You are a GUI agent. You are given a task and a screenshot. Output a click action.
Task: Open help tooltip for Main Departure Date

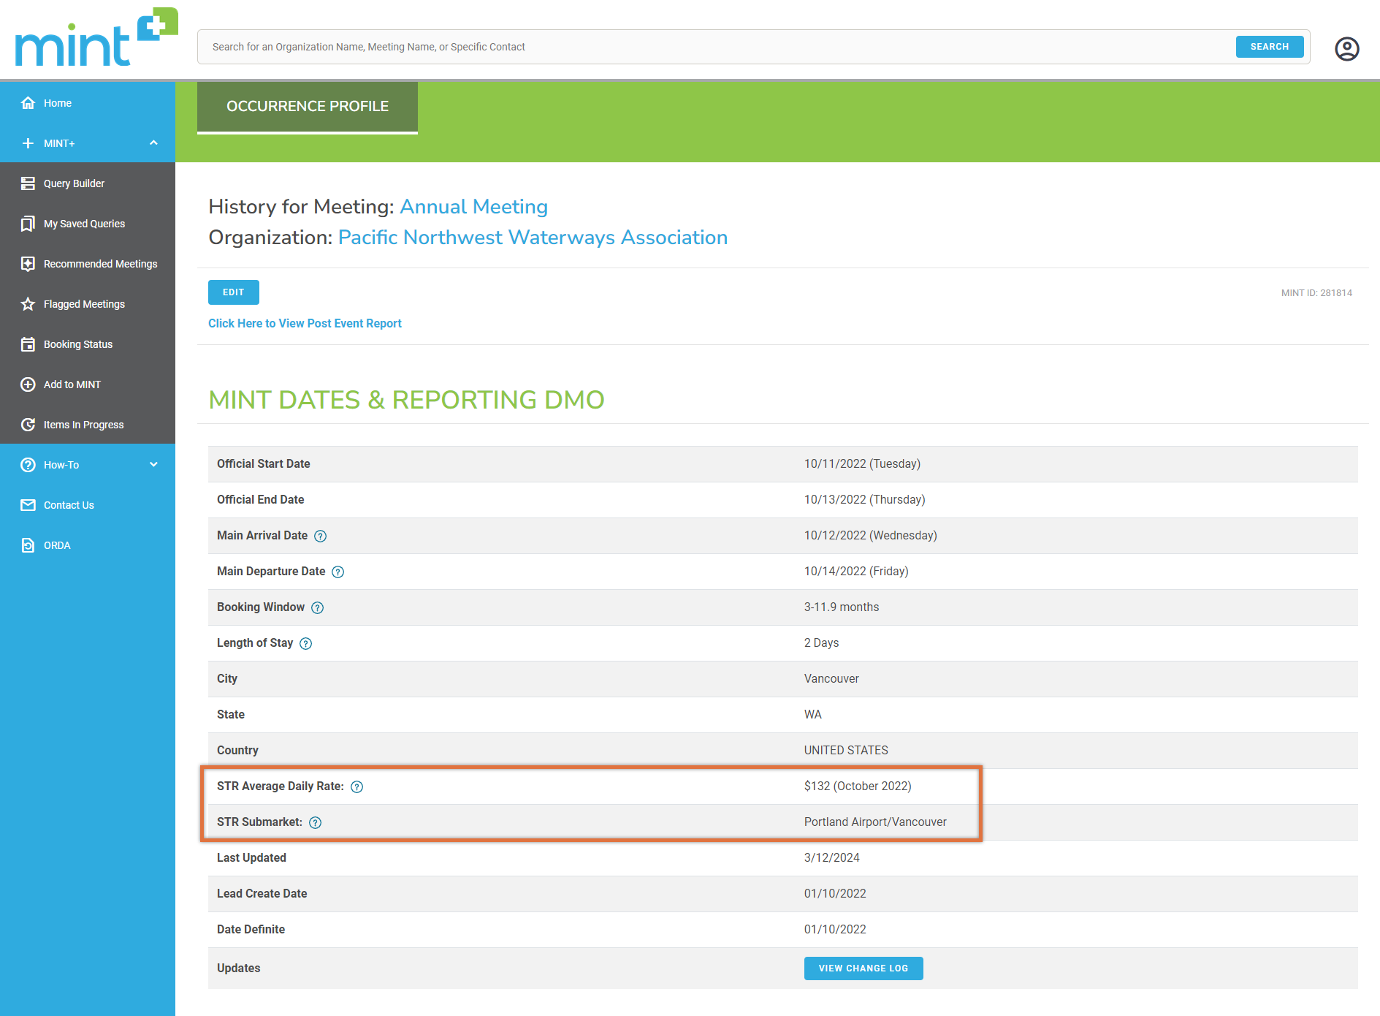point(338,572)
